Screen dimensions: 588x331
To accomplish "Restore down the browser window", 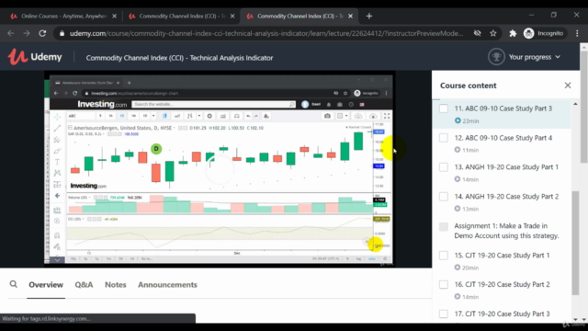I will coord(554,15).
